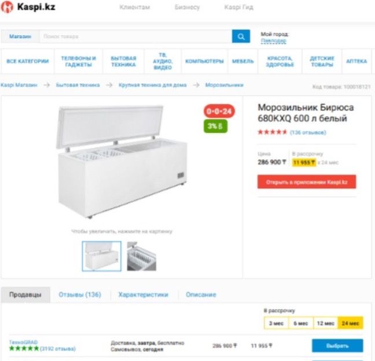
Task: Click Выбрать for the TexnoGRAD seller
Action: click(337, 346)
